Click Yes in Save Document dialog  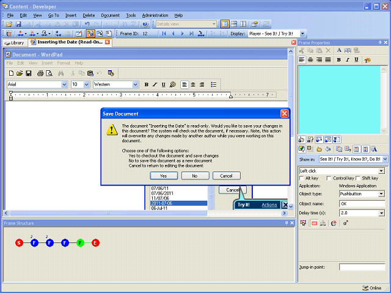pyautogui.click(x=164, y=176)
